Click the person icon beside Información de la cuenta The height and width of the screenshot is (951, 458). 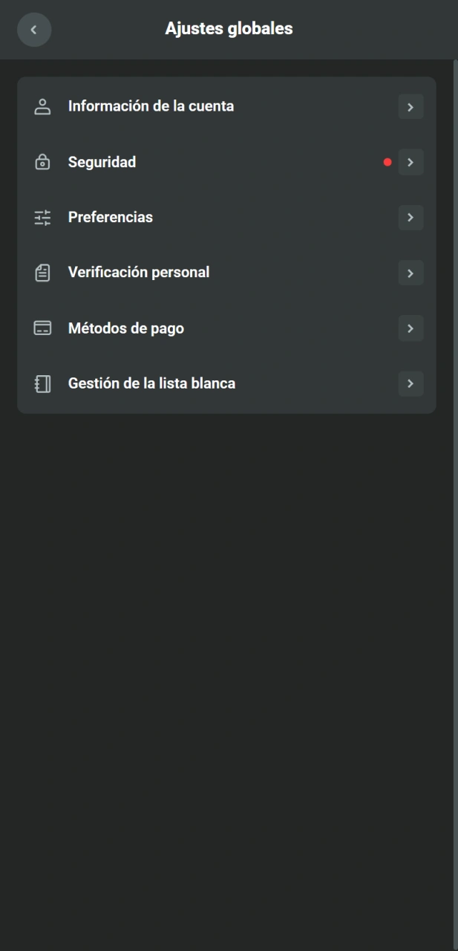click(x=42, y=106)
